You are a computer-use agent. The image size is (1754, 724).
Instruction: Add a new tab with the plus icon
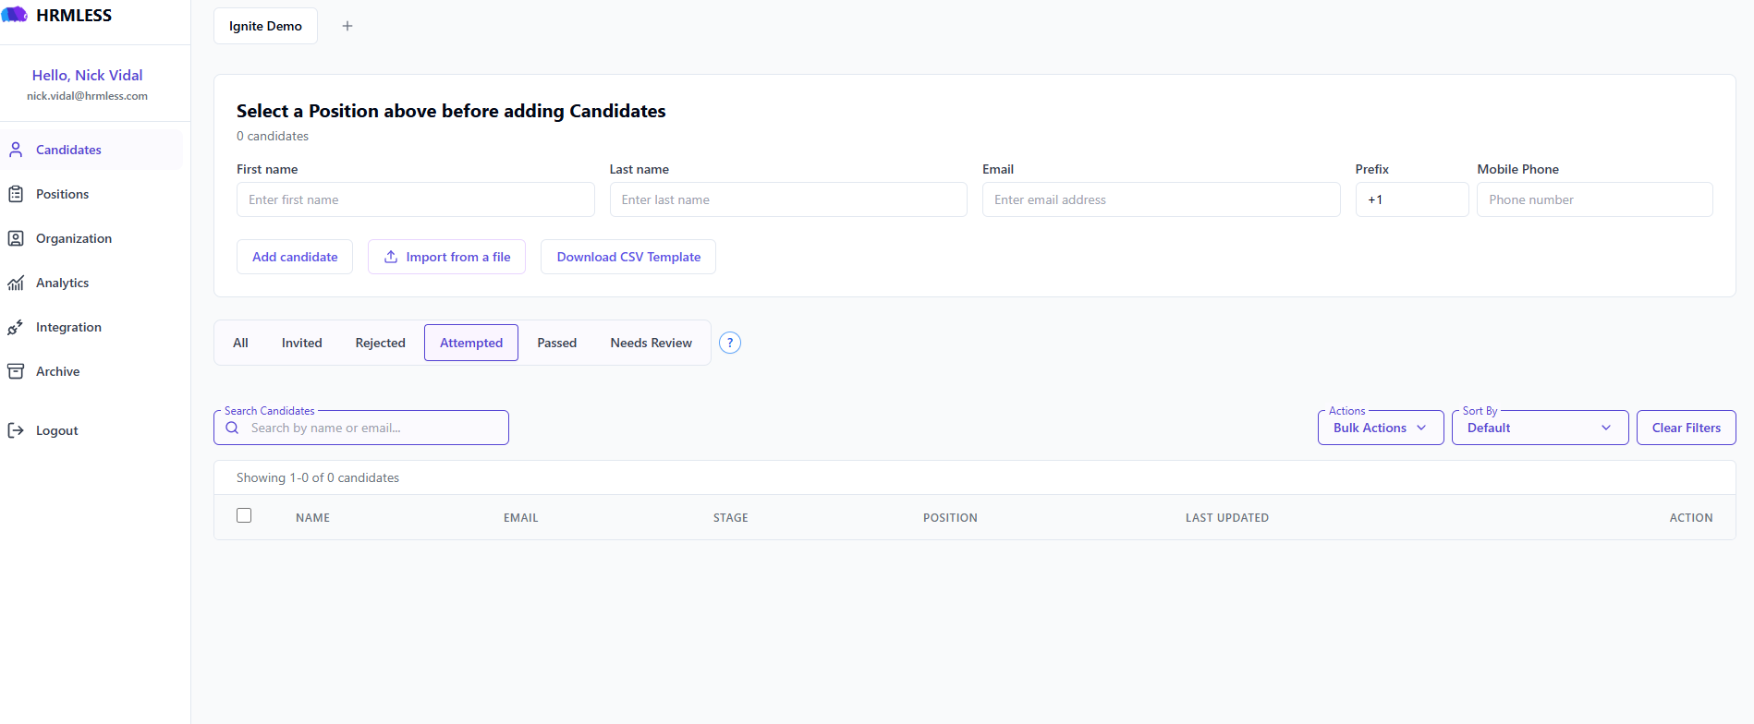pyautogui.click(x=347, y=26)
